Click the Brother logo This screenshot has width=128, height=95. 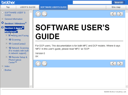click(x=8, y=3)
